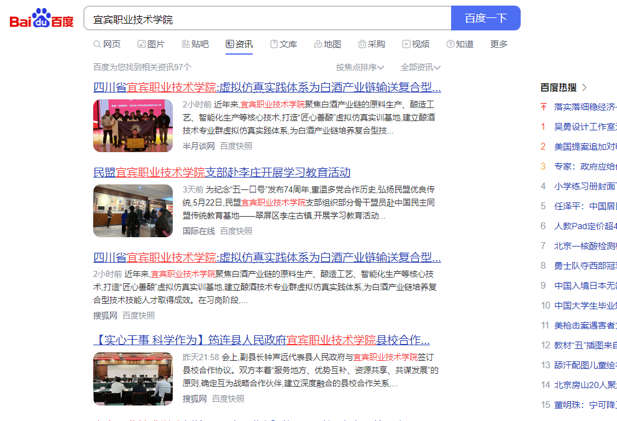Click the first result's group photo thumbnail
The width and height of the screenshot is (617, 421).
coord(133,125)
